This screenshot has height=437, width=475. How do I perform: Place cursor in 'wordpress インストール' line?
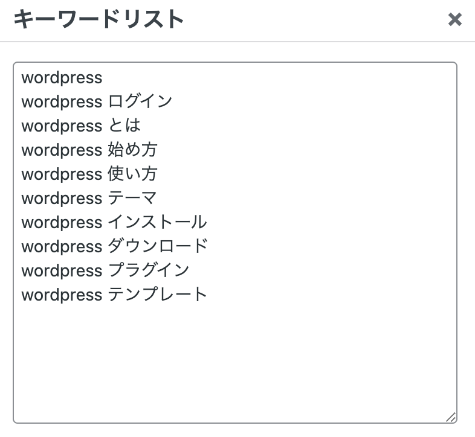coord(114,223)
